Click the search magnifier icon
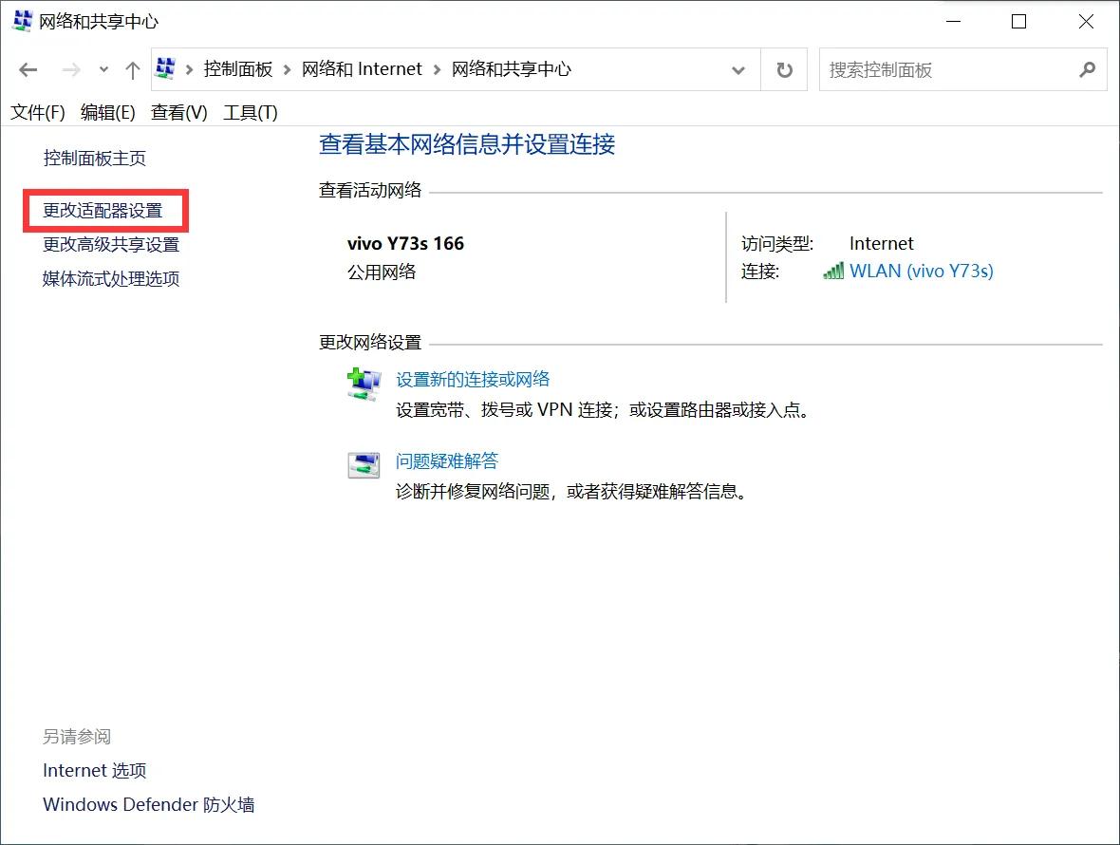The image size is (1120, 845). 1087,69
